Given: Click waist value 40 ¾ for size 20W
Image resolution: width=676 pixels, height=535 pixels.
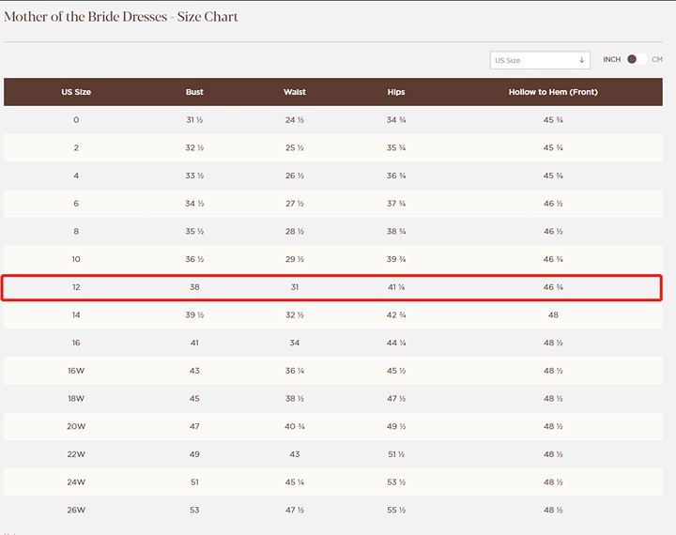Looking at the screenshot, I should pos(295,426).
